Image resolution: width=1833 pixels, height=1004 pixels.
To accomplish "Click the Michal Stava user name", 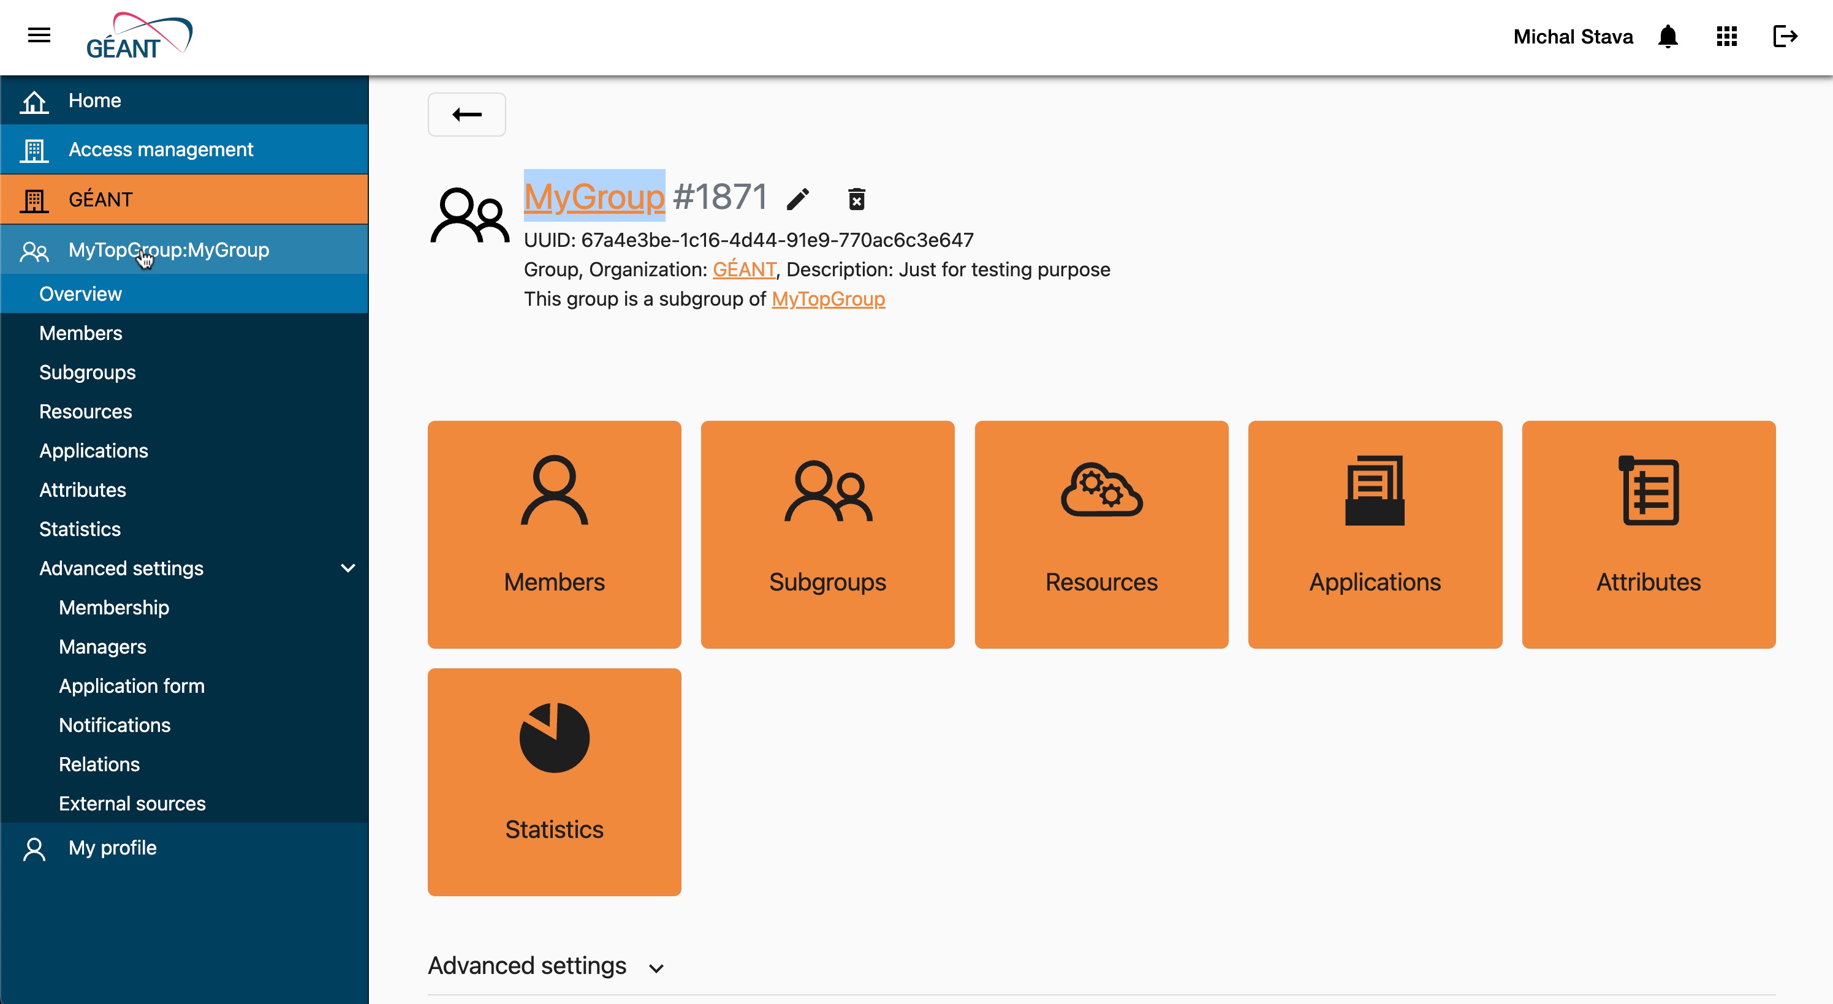I will [x=1573, y=36].
